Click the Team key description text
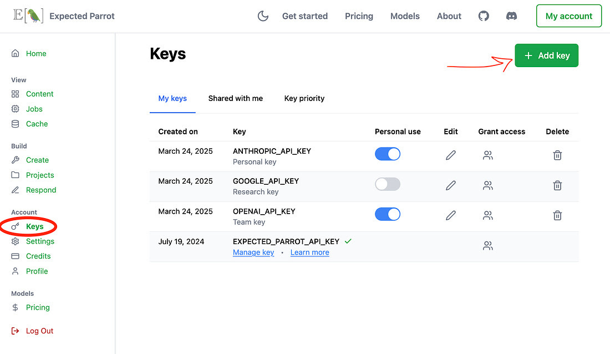 click(249, 222)
